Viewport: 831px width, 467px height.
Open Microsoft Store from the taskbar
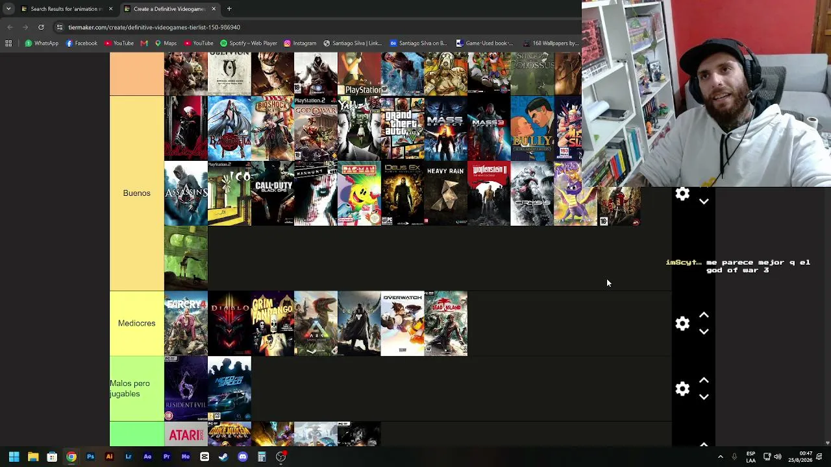tap(52, 457)
